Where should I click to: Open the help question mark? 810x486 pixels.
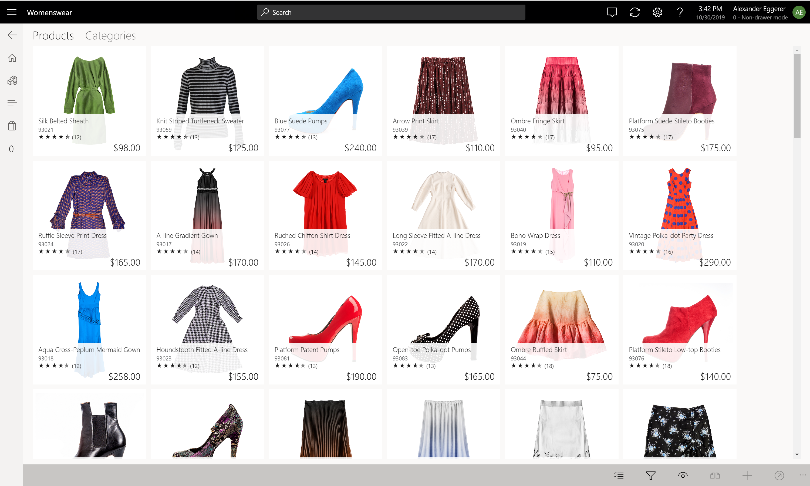[x=680, y=12]
